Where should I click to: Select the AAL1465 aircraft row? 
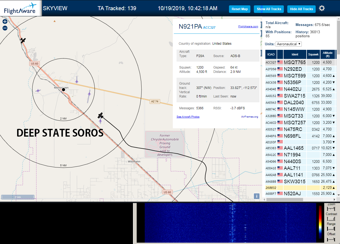point(300,148)
